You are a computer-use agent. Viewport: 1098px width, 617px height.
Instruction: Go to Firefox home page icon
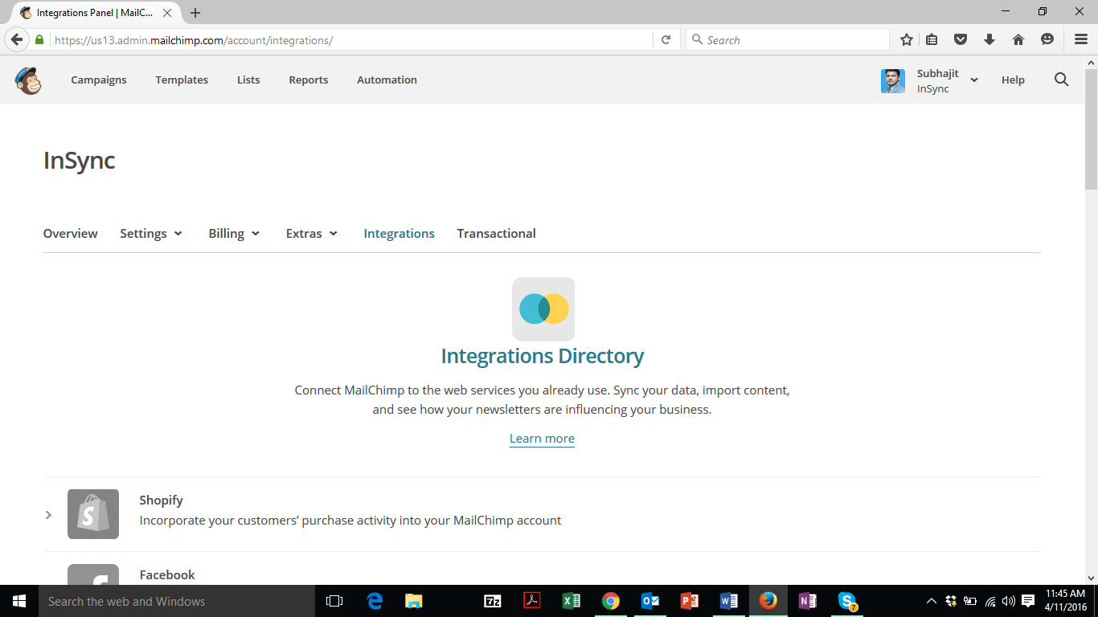point(1018,39)
